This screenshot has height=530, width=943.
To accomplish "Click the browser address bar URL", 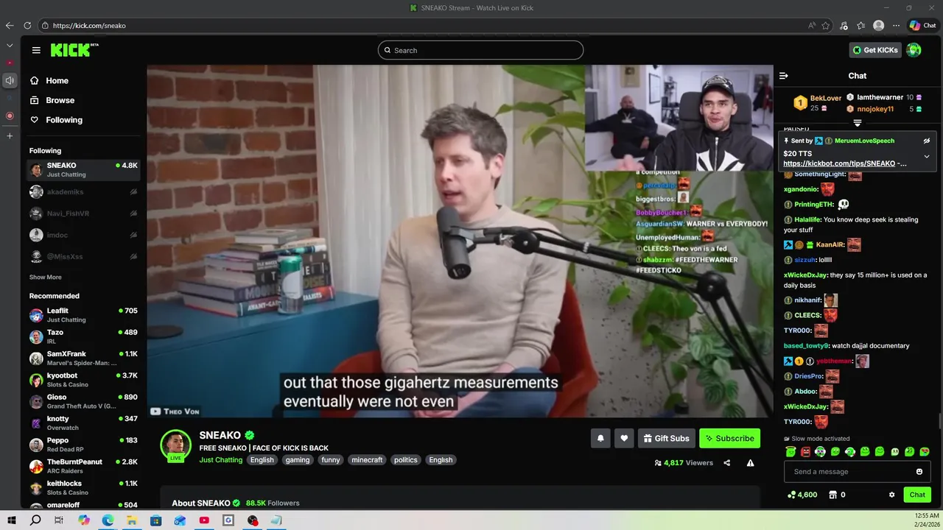I will [x=89, y=26].
